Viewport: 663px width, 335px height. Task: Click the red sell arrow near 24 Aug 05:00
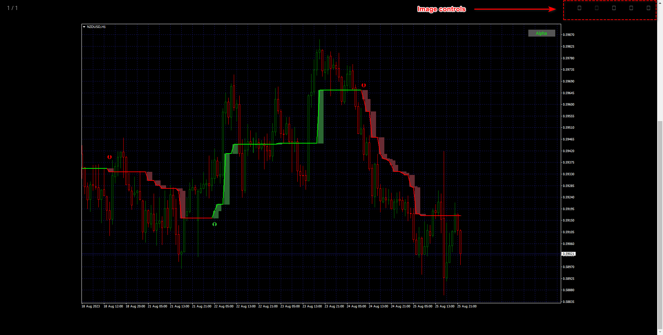click(364, 85)
